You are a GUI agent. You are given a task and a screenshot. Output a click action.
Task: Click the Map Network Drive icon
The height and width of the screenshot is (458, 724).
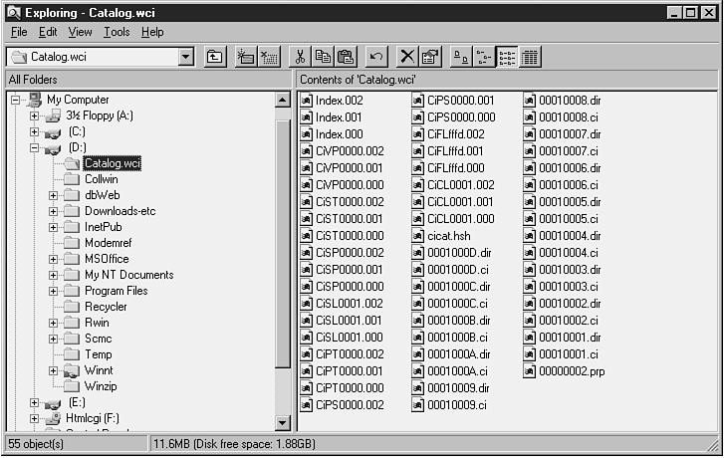coord(244,57)
